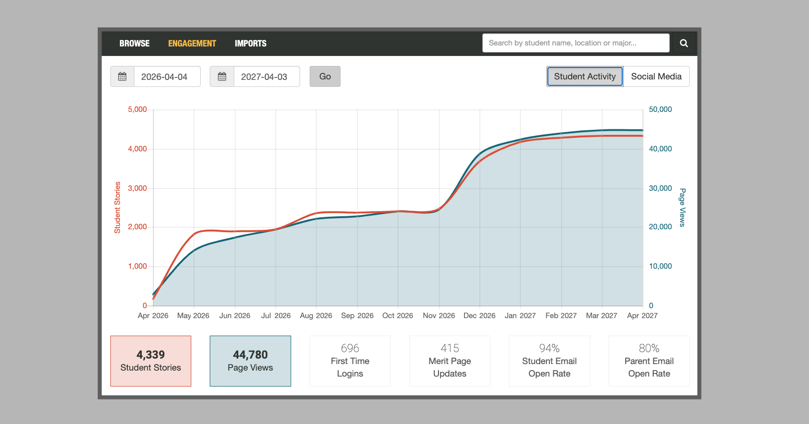This screenshot has height=424, width=809.
Task: Click the start date calendar icon
Action: click(122, 76)
